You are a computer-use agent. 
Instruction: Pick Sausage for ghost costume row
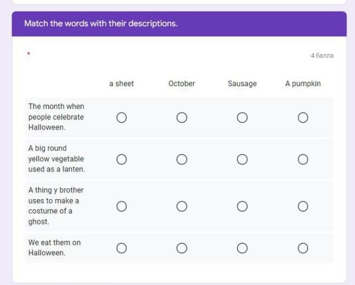(242, 206)
